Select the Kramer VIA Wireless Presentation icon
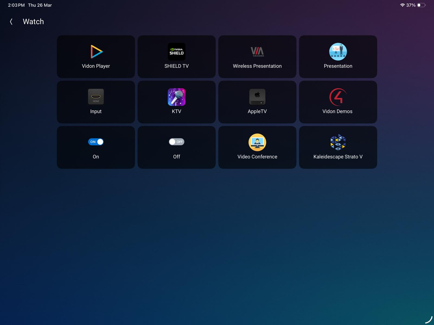Image resolution: width=434 pixels, height=325 pixels. click(257, 52)
